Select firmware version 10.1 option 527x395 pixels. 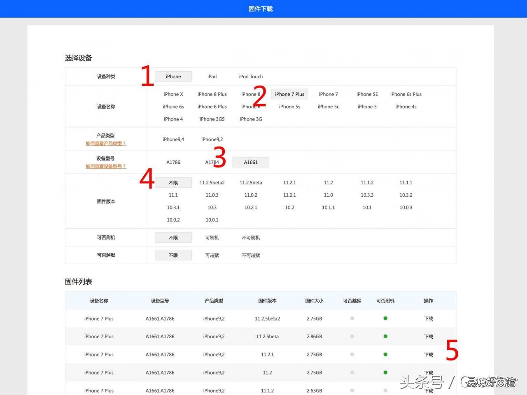367,207
